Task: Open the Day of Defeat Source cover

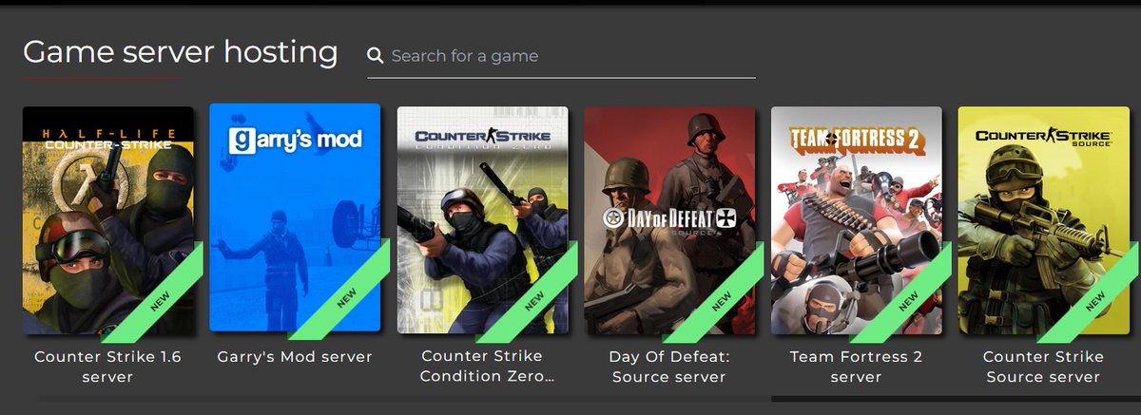Action: pos(669,219)
